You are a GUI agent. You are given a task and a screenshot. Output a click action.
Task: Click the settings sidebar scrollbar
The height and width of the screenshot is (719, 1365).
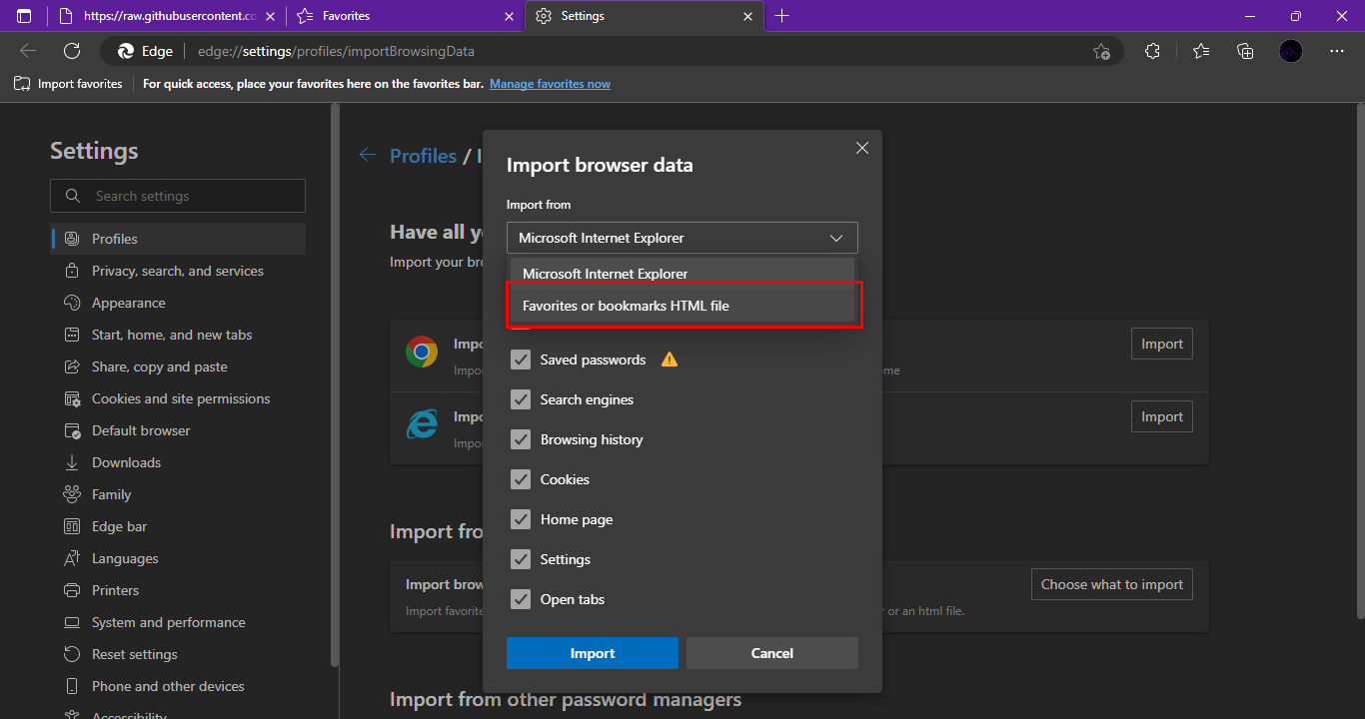coord(335,383)
